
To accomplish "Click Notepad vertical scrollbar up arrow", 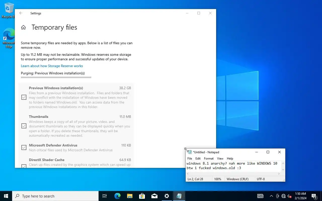I will coord(283,163).
